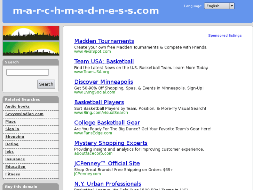Visit www.FansEdge.com URL link
This screenshot has height=190, width=253.
(x=93, y=133)
